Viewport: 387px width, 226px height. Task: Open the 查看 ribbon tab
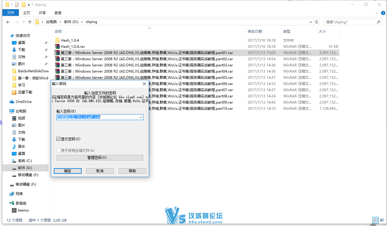click(x=58, y=13)
